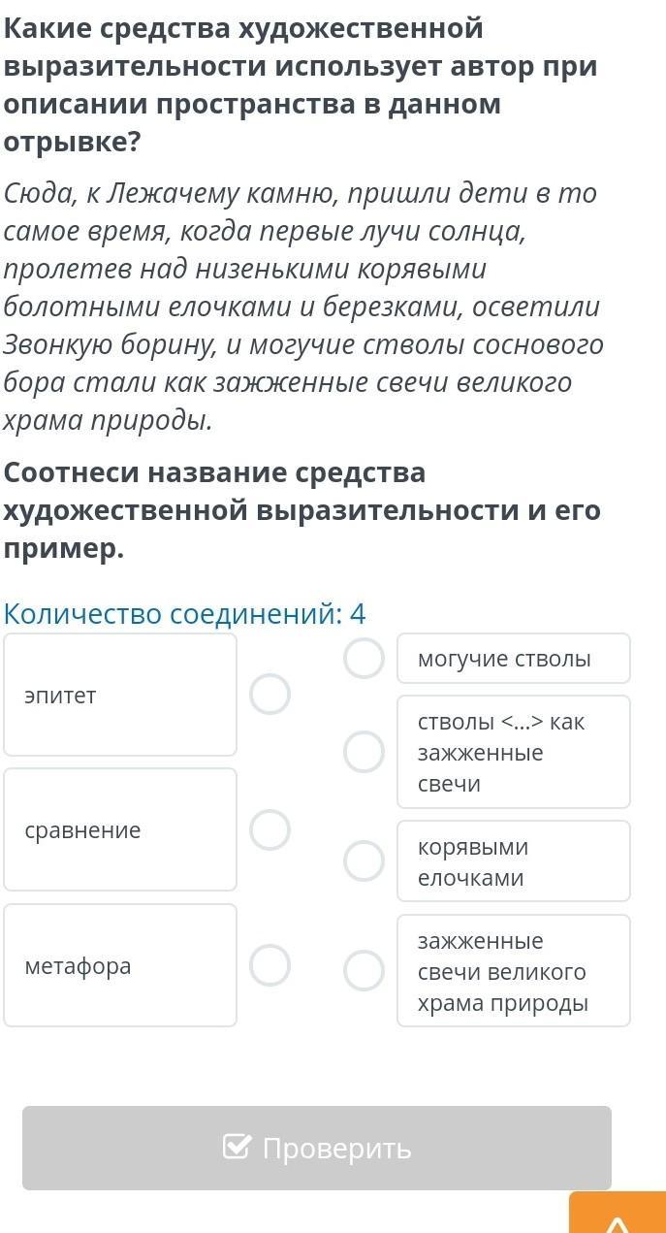666x1233 pixels.
Task: Click the 'зажженные свечи великого храма природы' card
Action: tap(514, 971)
